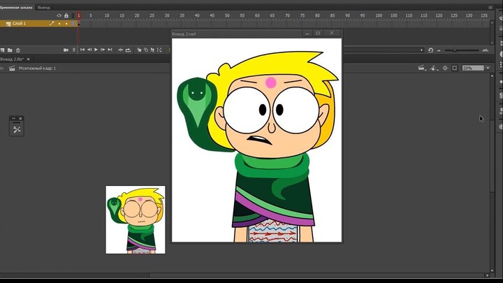The height and width of the screenshot is (283, 503).
Task: Click the Монтажный кадр 1 scene label
Action: [x=37, y=68]
